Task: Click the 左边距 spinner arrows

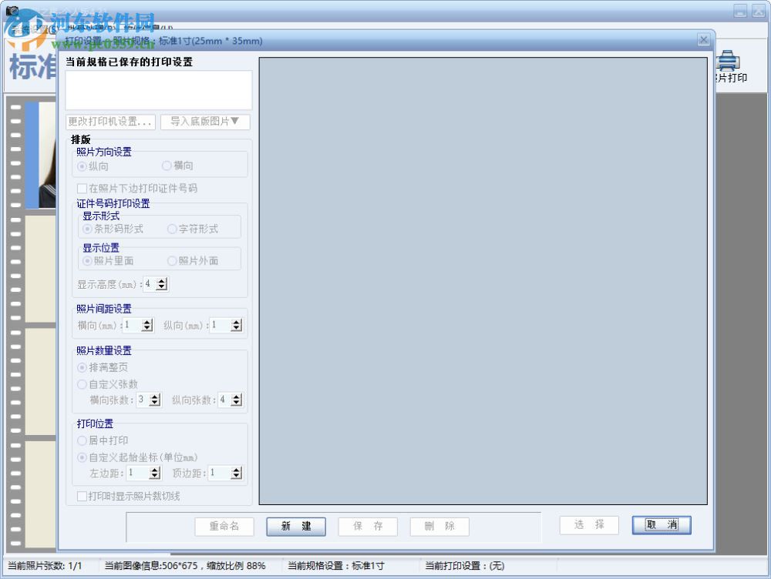Action: point(155,473)
